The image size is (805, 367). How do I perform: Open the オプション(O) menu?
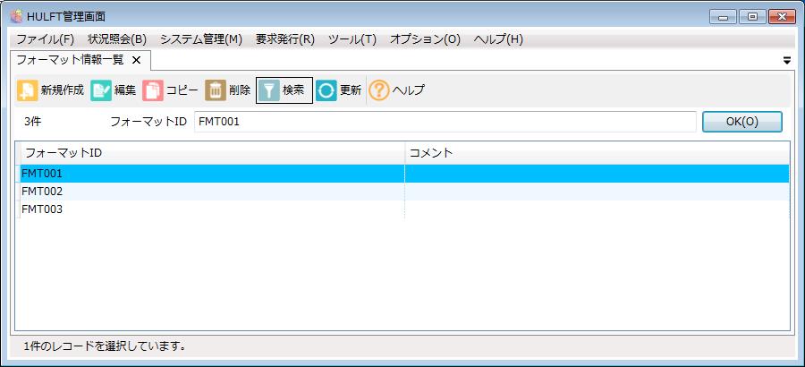click(x=425, y=39)
